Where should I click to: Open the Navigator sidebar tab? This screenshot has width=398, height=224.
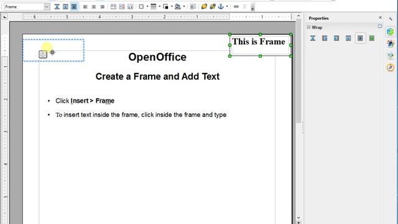point(391,68)
